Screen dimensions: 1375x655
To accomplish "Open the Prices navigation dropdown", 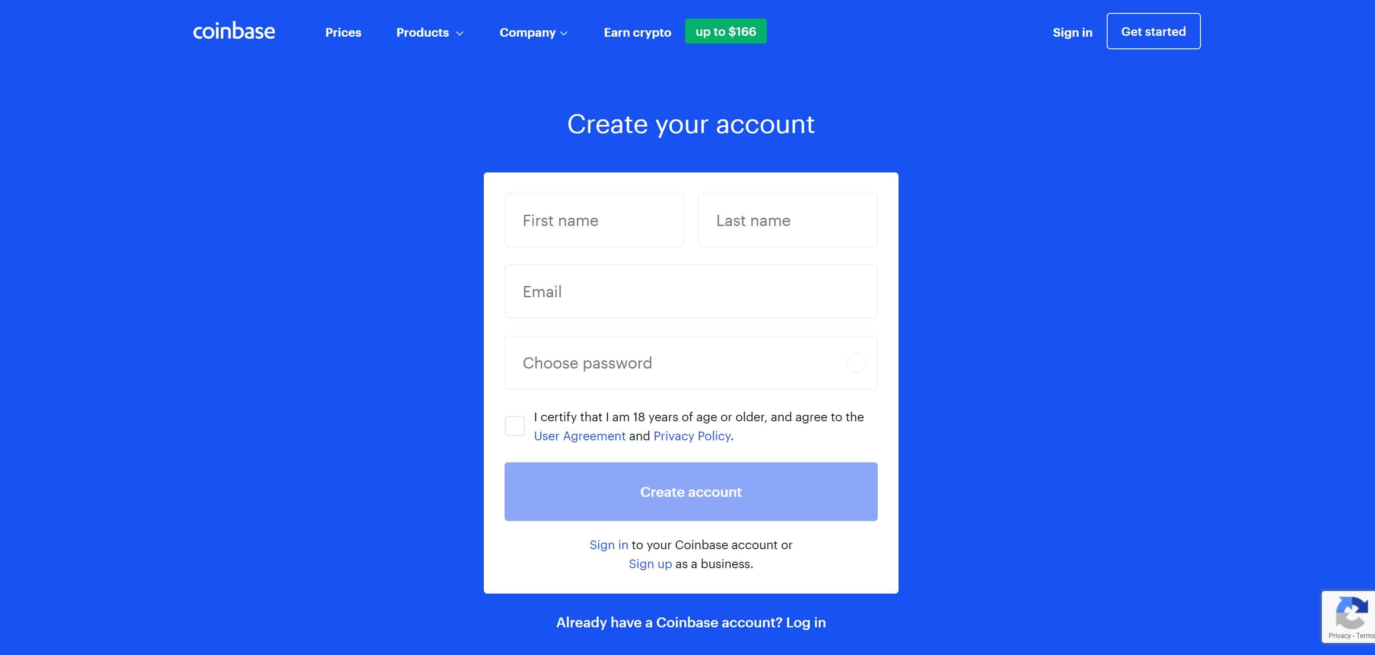I will click(x=344, y=32).
